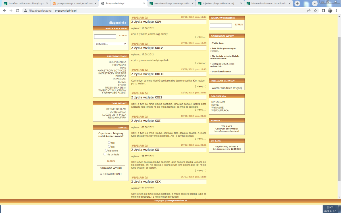Select 'nie' poll radio option

coord(109,146)
